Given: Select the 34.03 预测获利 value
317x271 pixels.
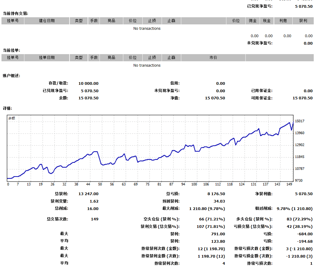Looking at the screenshot, I should point(219,201).
